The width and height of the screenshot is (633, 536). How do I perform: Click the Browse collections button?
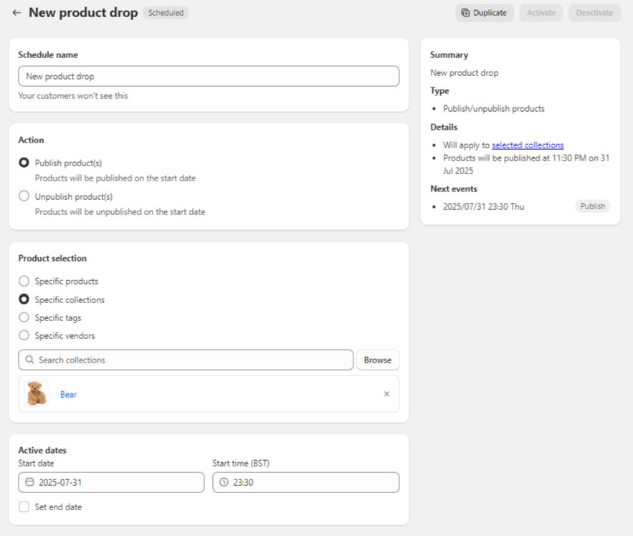tap(377, 360)
